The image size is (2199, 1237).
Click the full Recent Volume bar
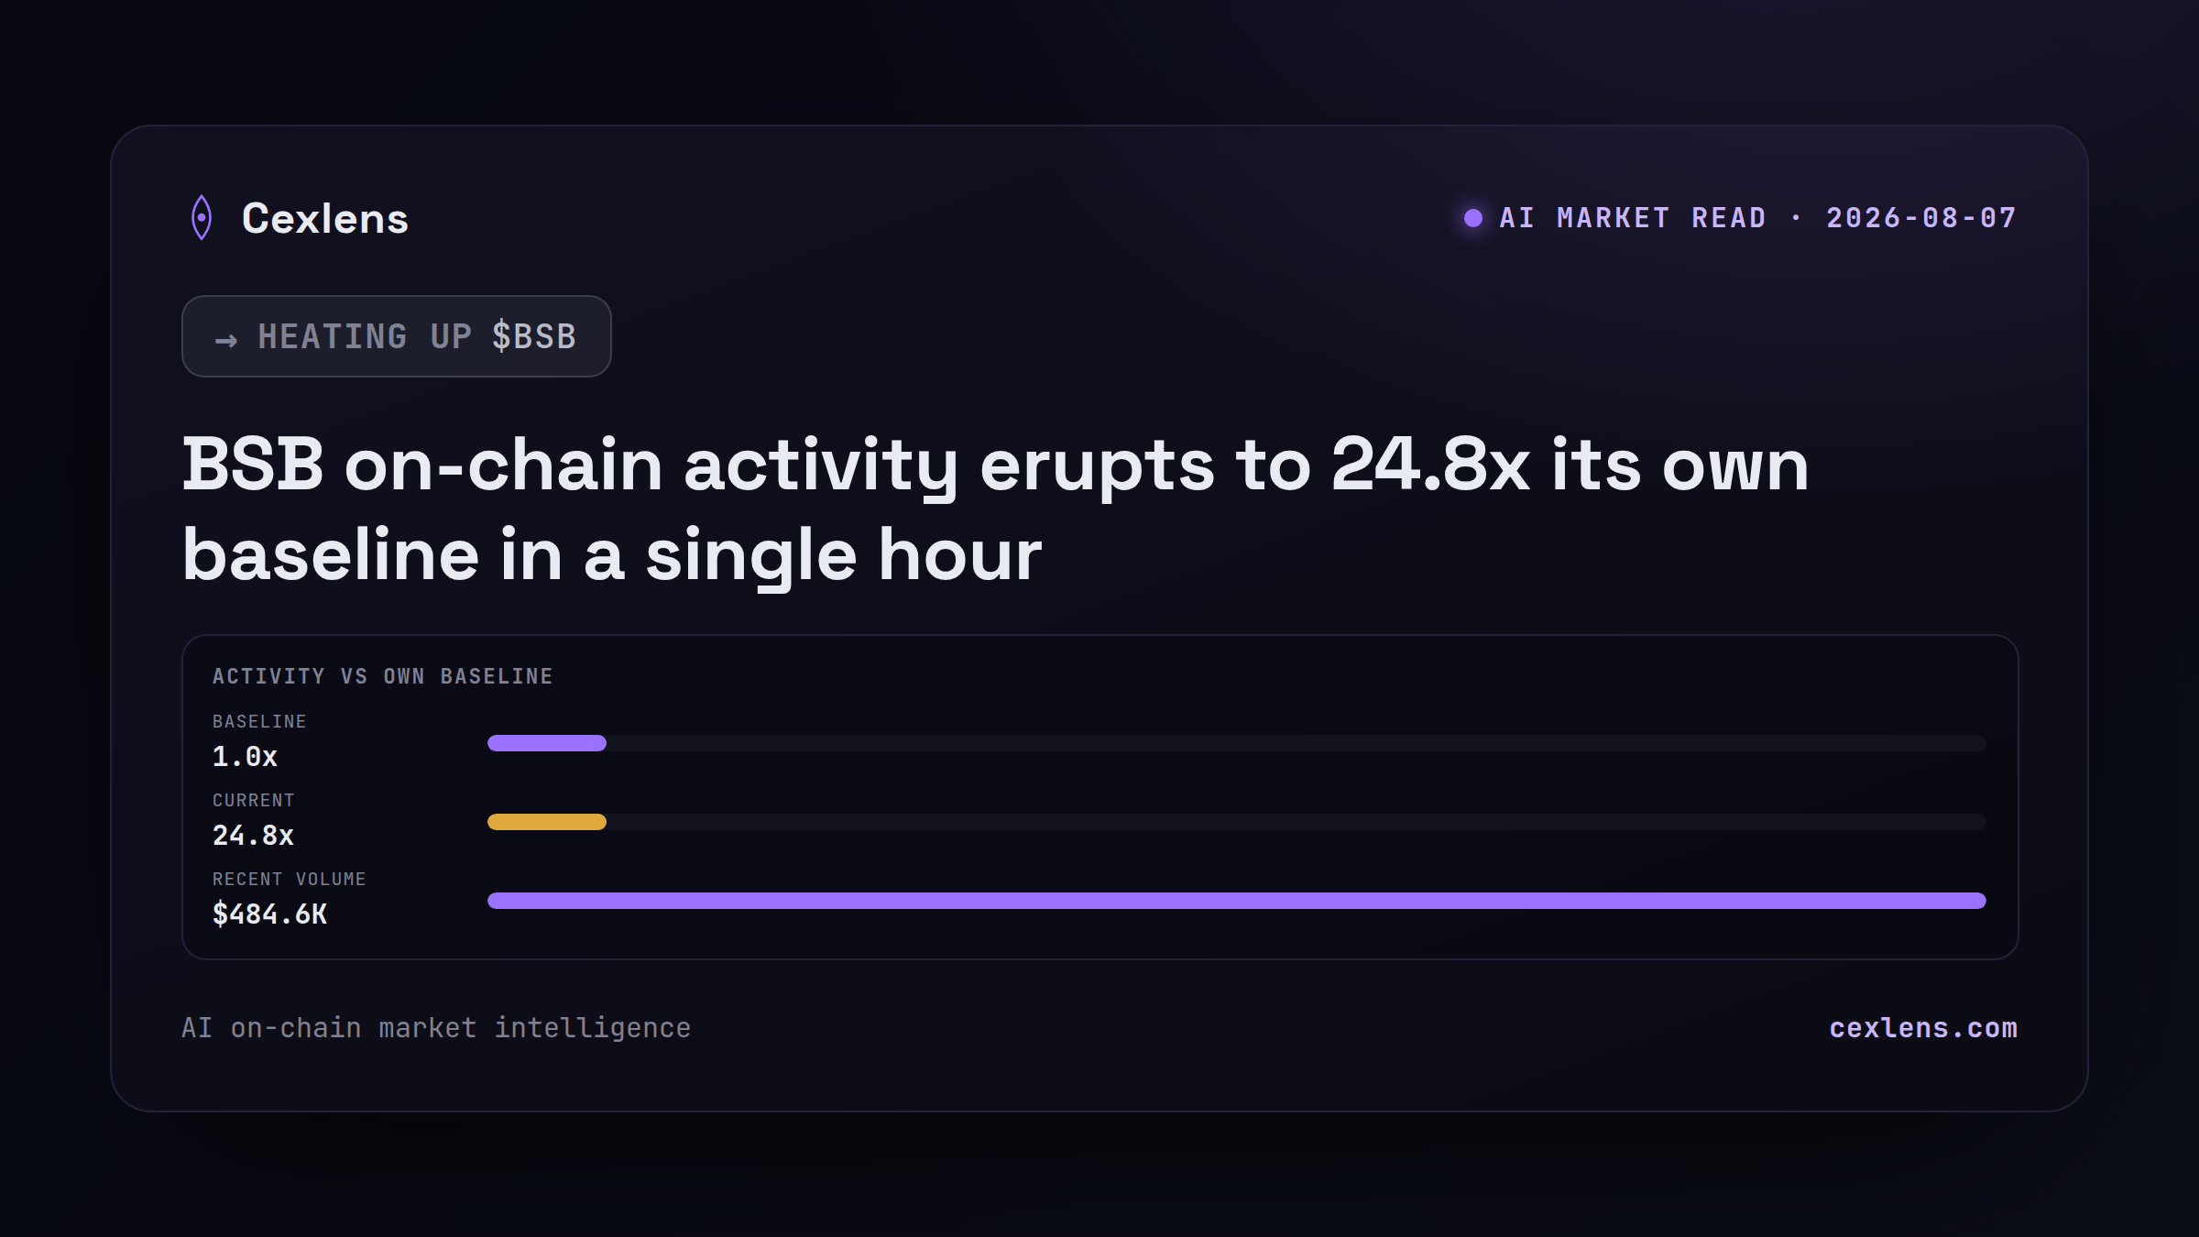click(x=1237, y=901)
